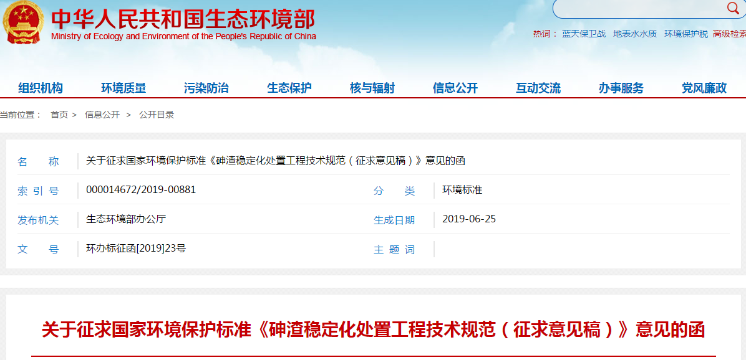The width and height of the screenshot is (746, 360).
Task: Open the 核与辐射 menu
Action: pyautogui.click(x=372, y=88)
